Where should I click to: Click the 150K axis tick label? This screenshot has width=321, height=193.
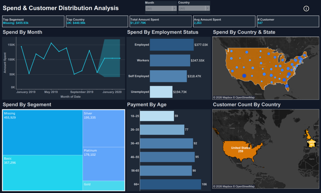[11, 45]
